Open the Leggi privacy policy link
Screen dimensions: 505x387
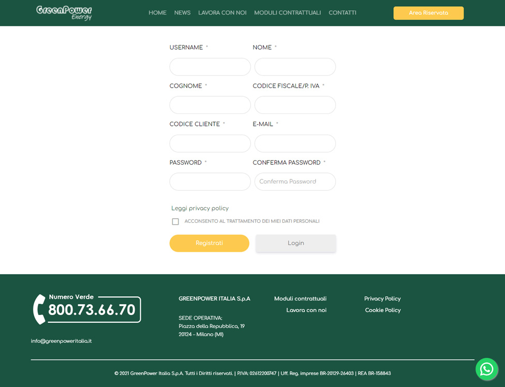(200, 208)
